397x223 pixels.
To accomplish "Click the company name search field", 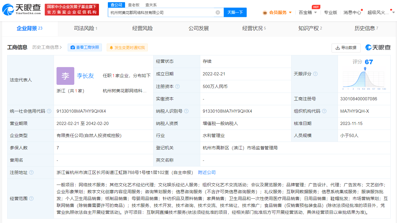I will [x=162, y=12].
